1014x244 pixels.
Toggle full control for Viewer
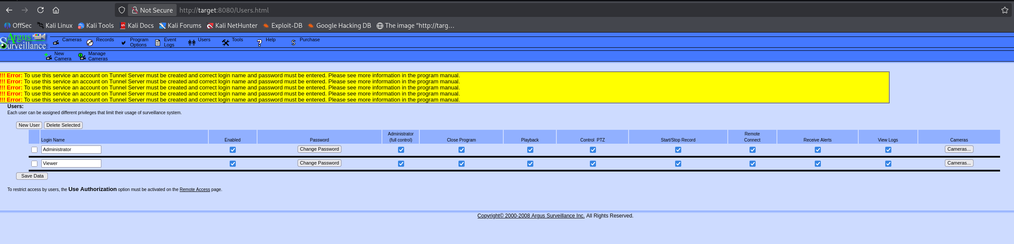[x=401, y=164]
